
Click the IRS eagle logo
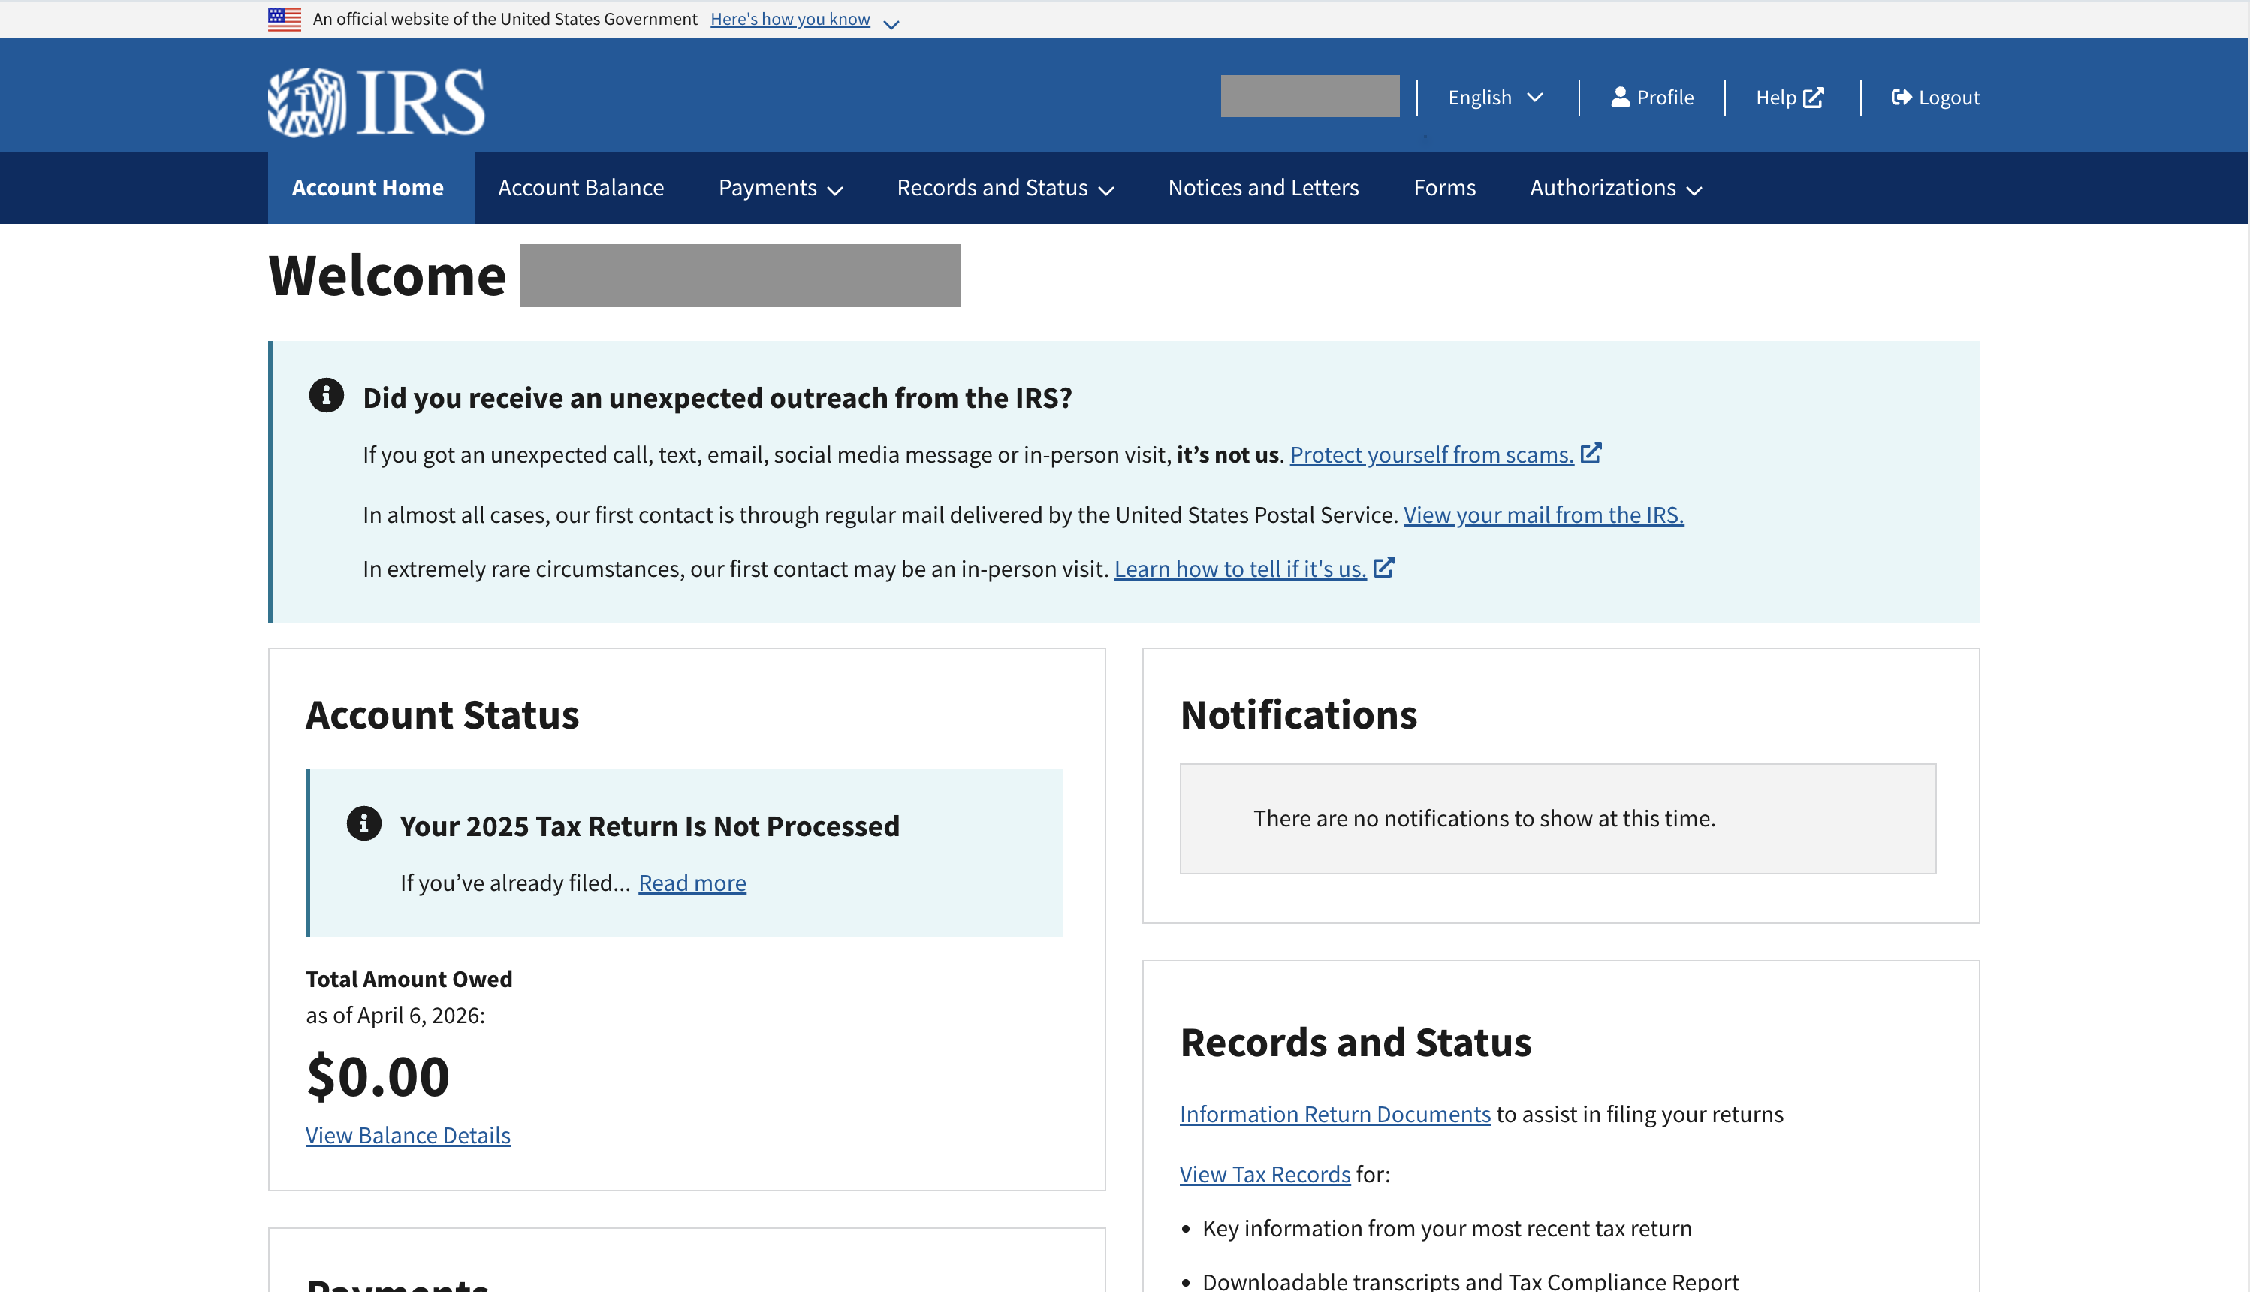click(307, 102)
